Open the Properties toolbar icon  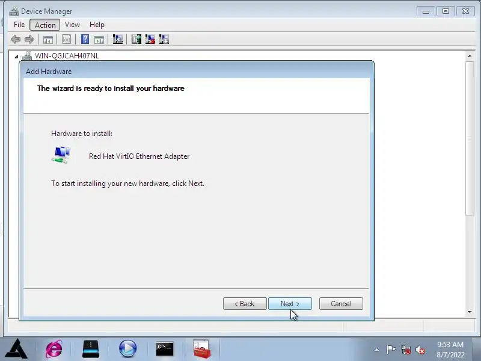click(66, 39)
